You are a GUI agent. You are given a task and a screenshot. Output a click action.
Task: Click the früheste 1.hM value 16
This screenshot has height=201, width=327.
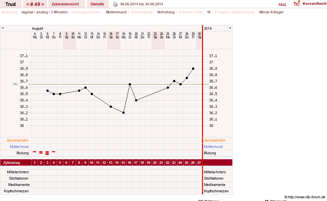coord(209,12)
